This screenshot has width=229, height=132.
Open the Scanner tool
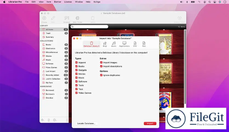(x=67, y=19)
